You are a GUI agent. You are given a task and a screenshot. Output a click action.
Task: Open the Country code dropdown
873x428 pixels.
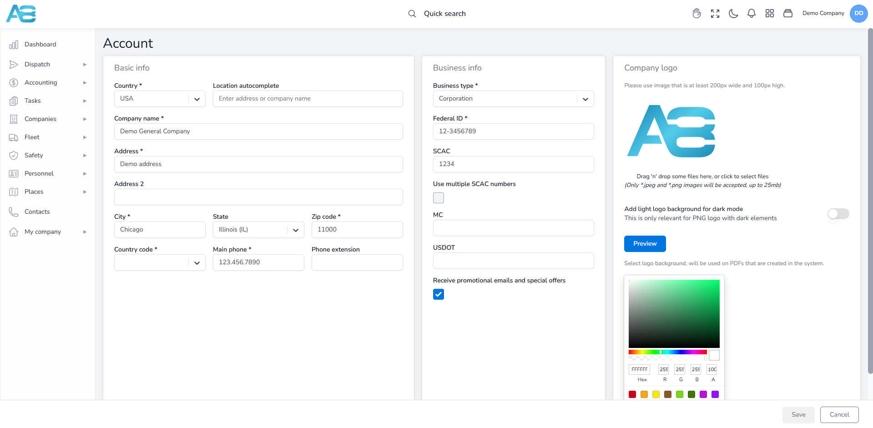coord(160,262)
